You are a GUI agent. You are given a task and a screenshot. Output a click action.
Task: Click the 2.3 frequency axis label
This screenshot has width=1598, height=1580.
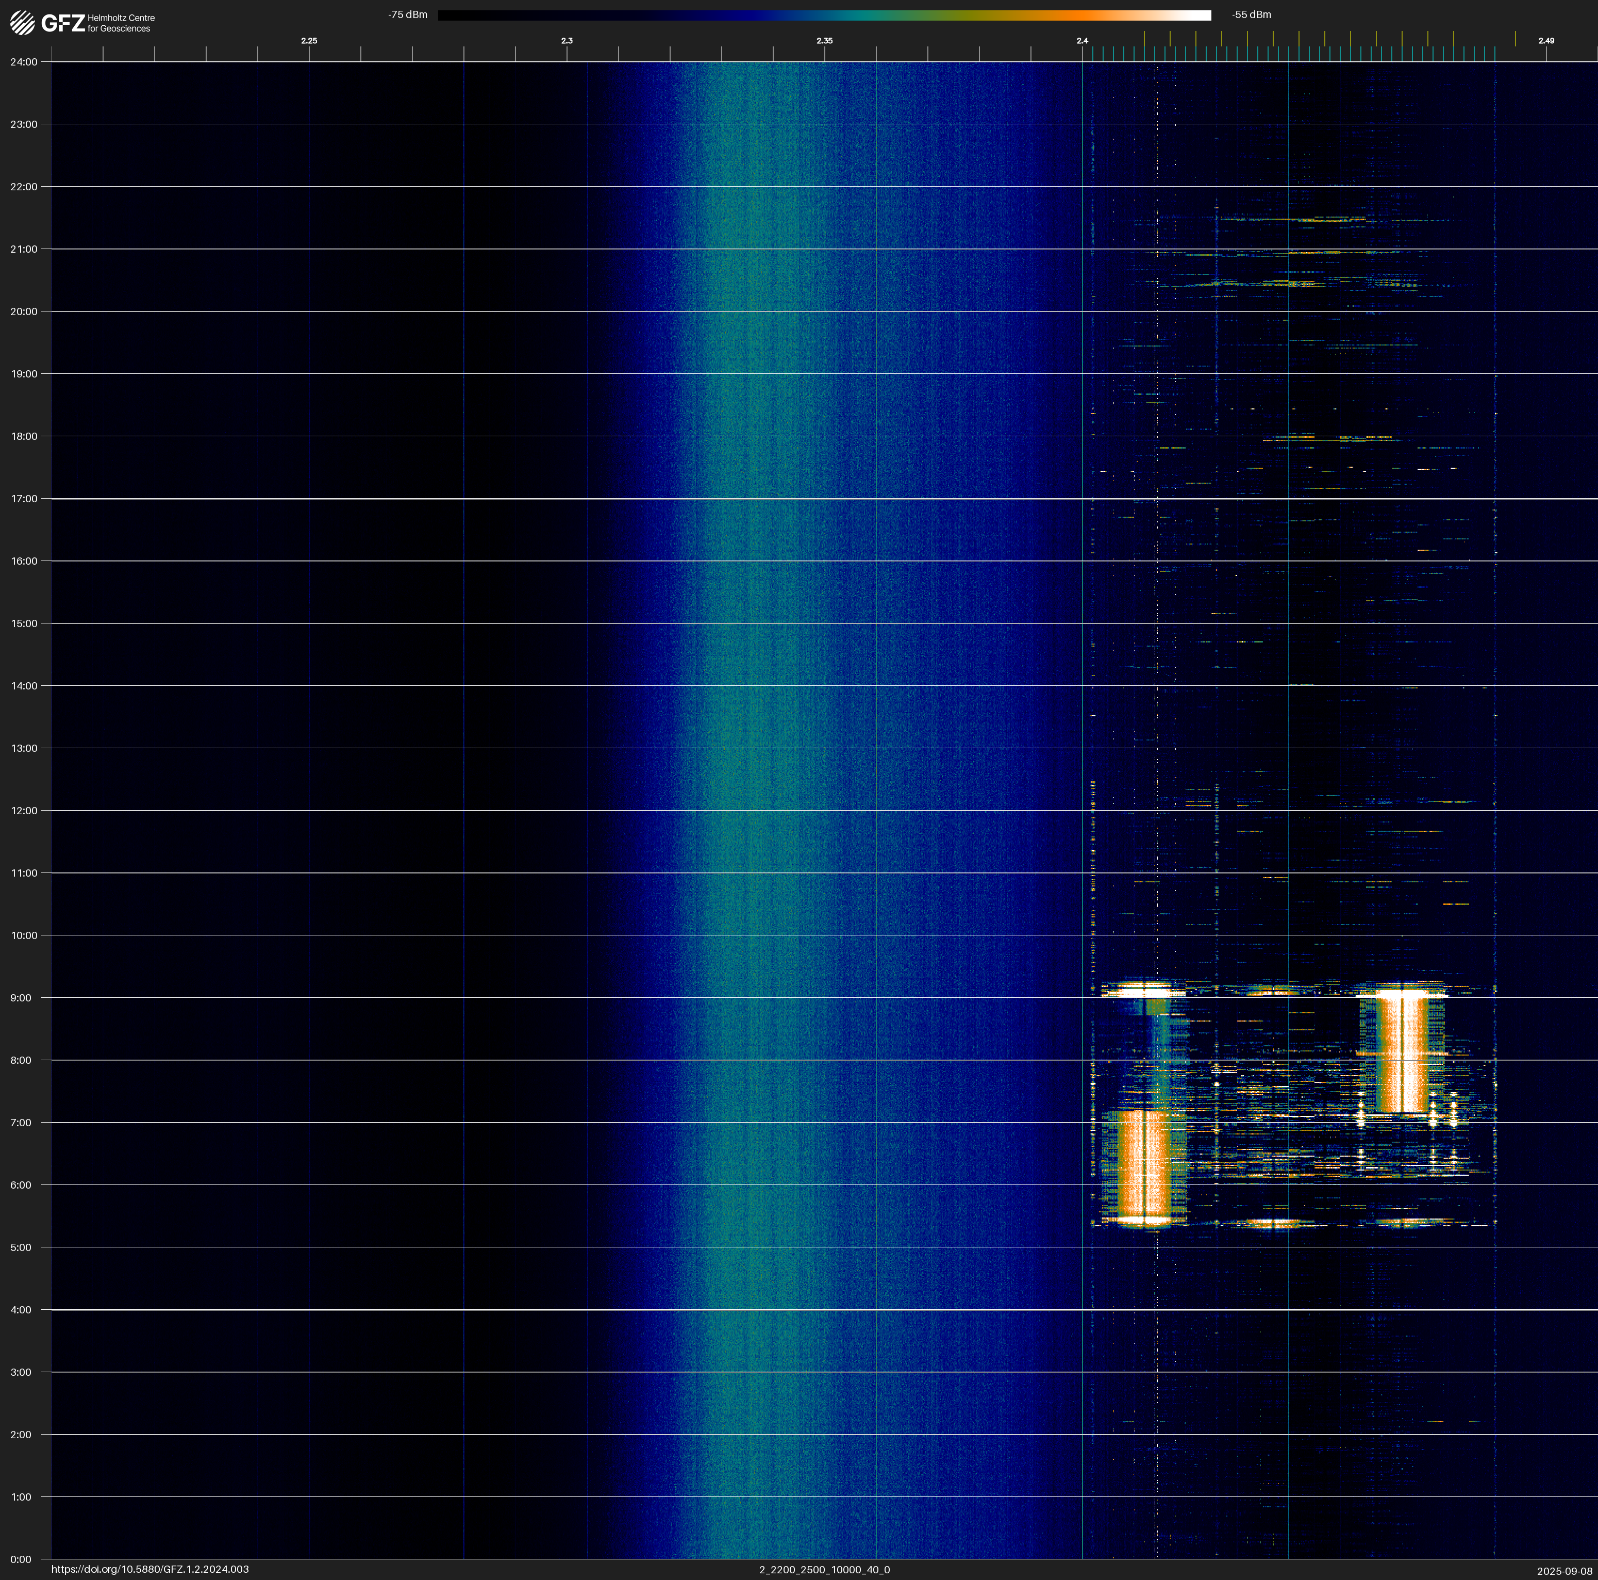(567, 41)
